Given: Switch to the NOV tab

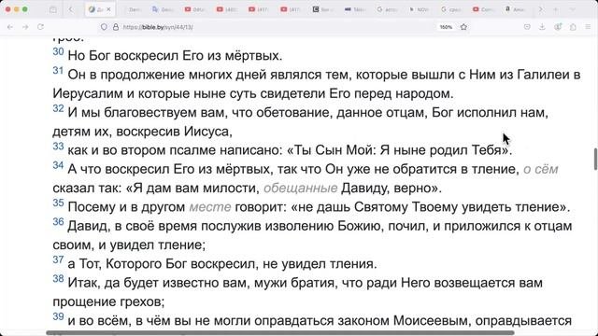Looking at the screenshot, I should [419, 9].
